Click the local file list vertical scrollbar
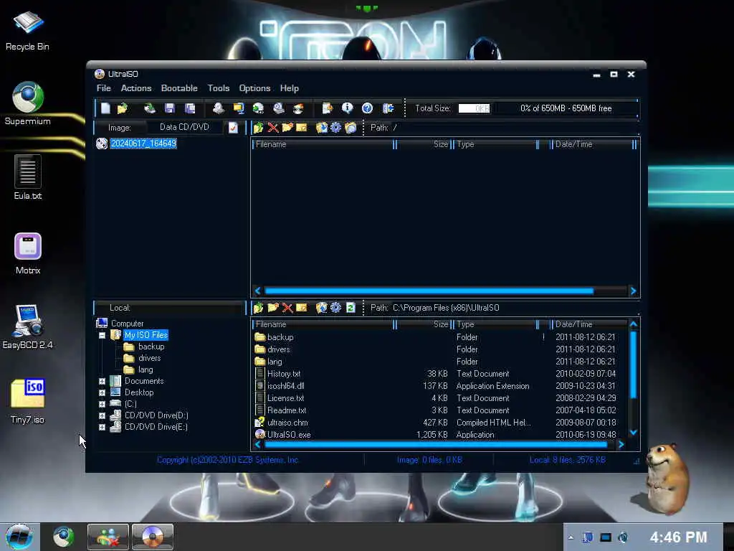Image resolution: width=734 pixels, height=551 pixels. point(634,364)
